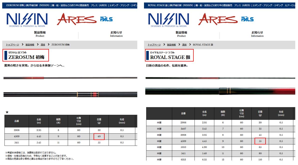Follow 製品情報 breadcrumb on the ROYAL STAGE page

pyautogui.click(x=171, y=44)
